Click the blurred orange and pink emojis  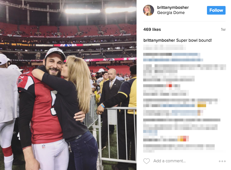coord(183,139)
